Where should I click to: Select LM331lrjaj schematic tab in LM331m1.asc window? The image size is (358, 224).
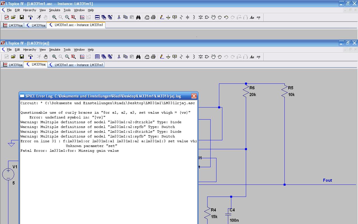pyautogui.click(x=36, y=25)
